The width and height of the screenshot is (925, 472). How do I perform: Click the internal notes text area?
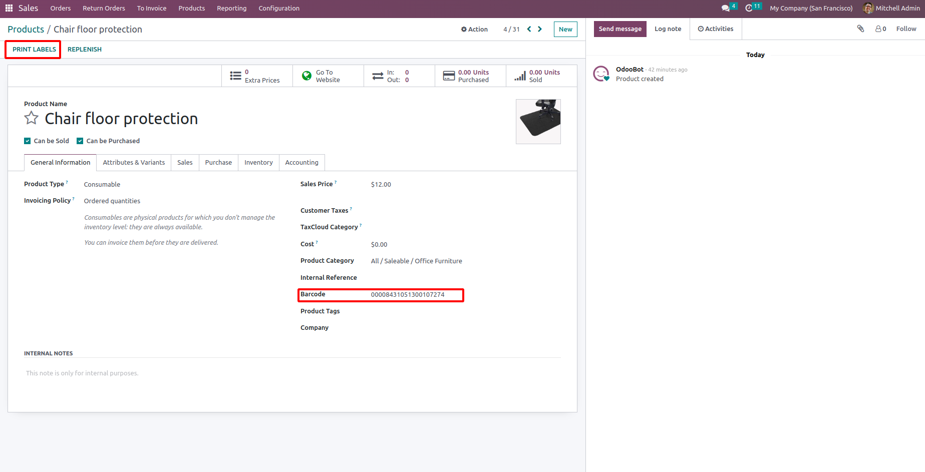[x=292, y=373]
